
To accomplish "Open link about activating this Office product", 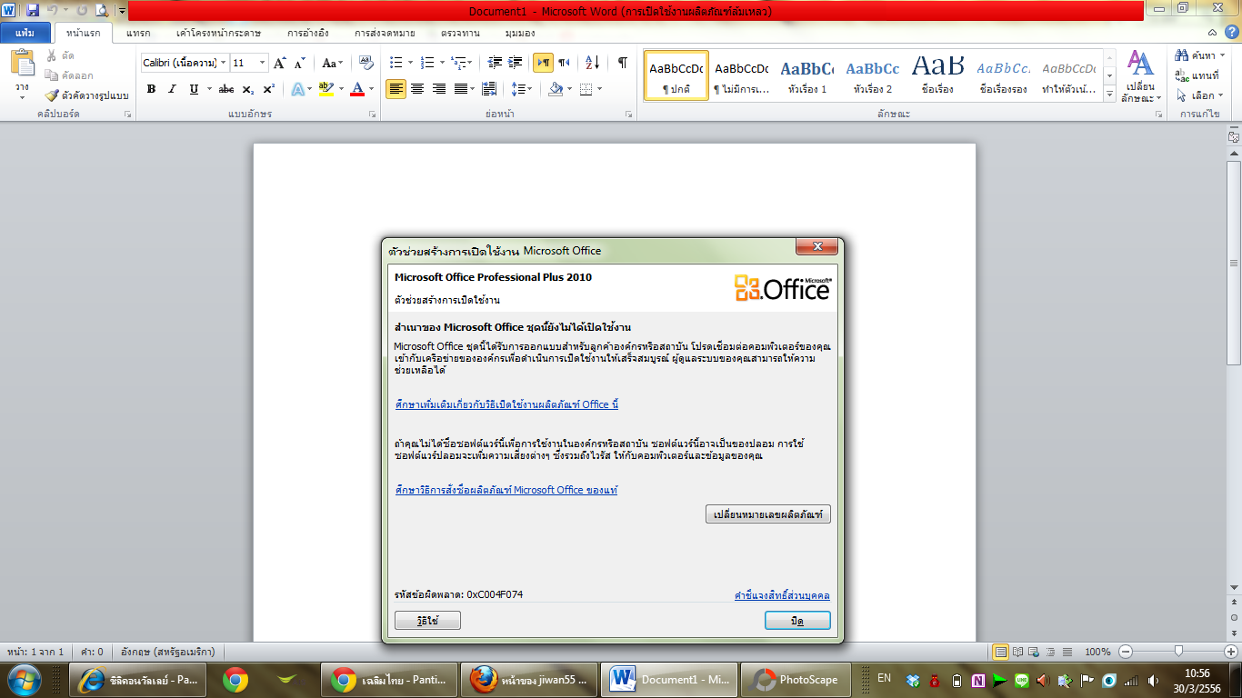I will [506, 404].
